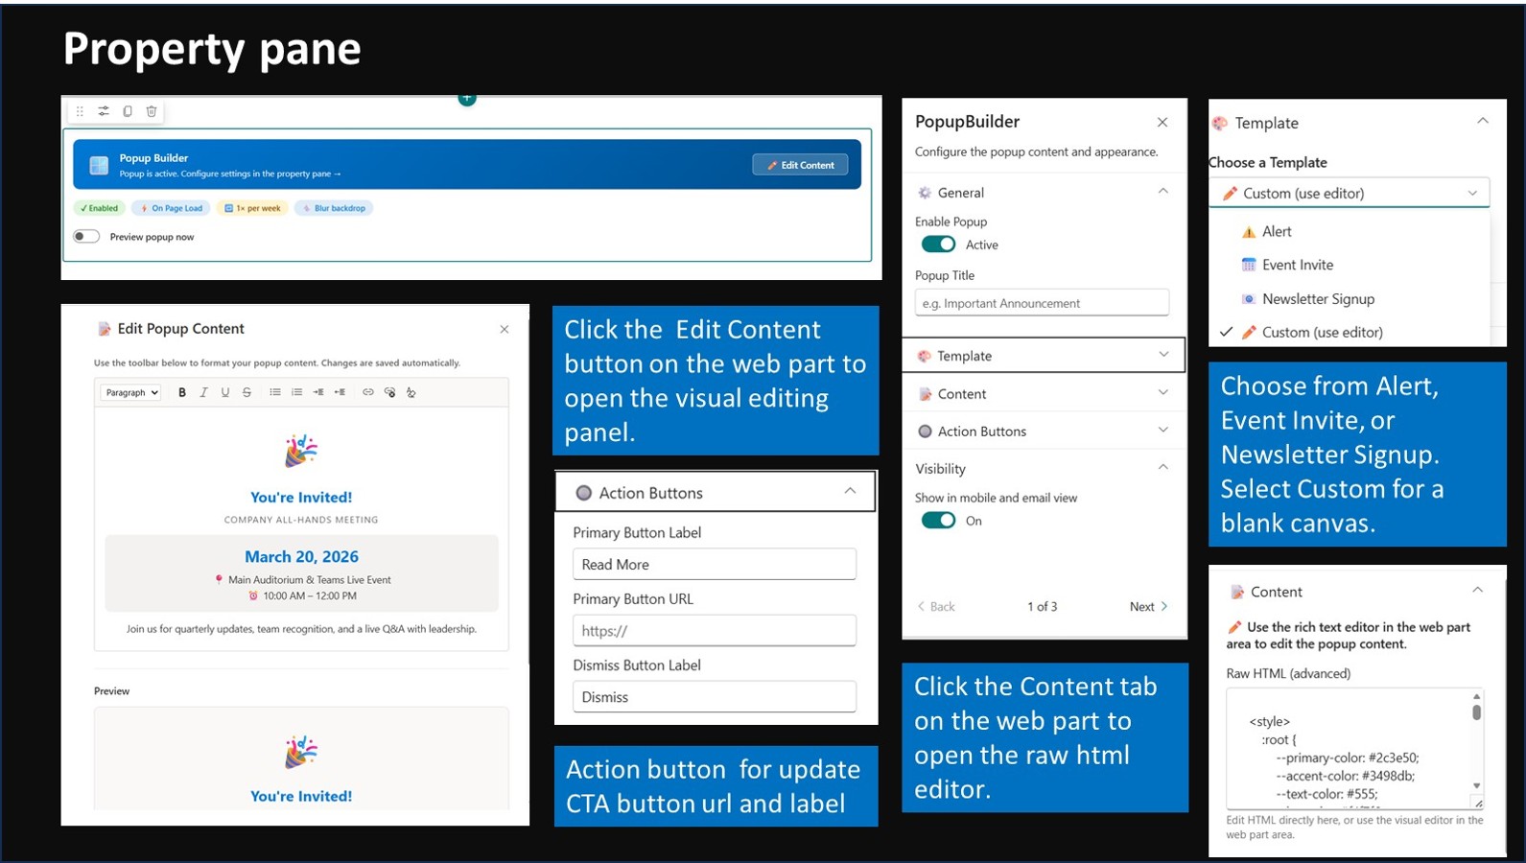
Task: Apply strikethrough formatting in editor toolbar
Action: click(247, 392)
